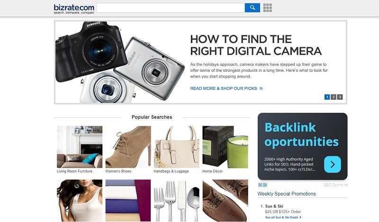The height and width of the screenshot is (222, 379).
Task: Go to carousel slide 3
Action: coord(340,97)
